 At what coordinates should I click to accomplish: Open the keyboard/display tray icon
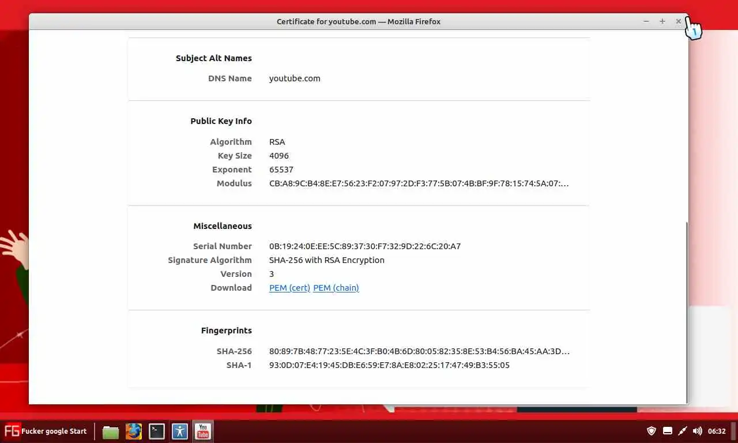click(667, 431)
